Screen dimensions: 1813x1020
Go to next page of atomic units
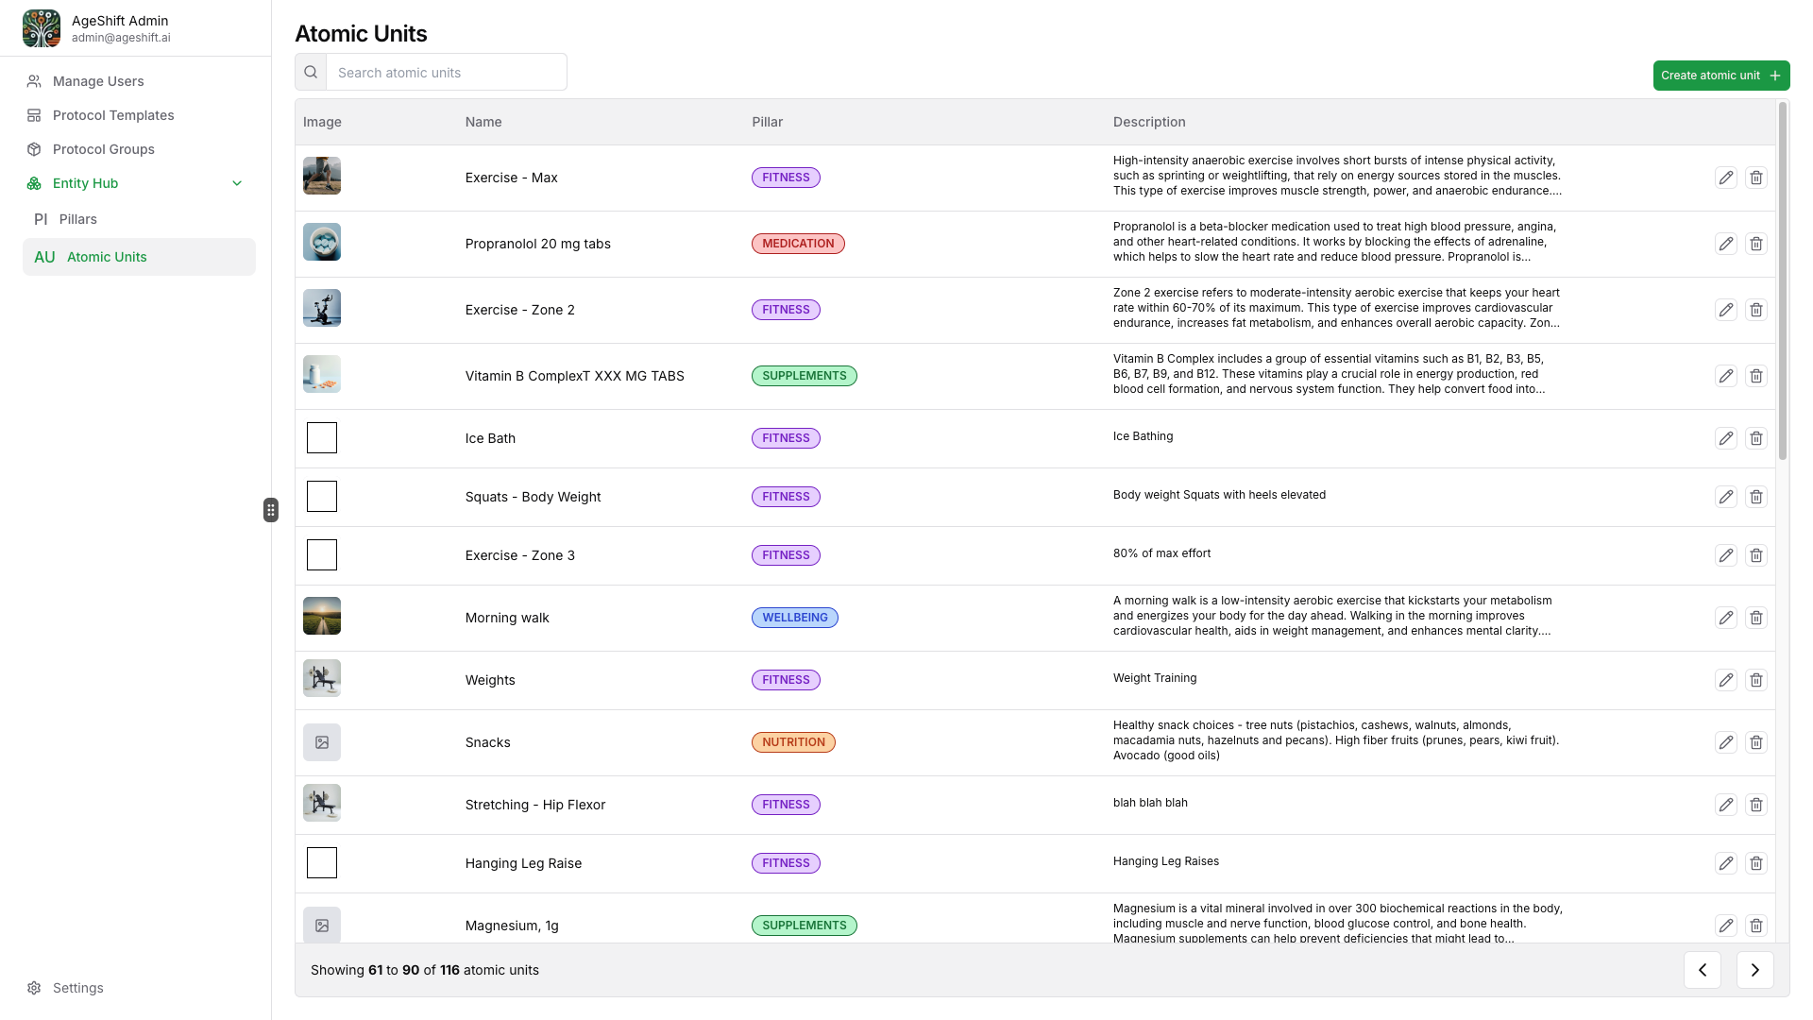(1754, 970)
